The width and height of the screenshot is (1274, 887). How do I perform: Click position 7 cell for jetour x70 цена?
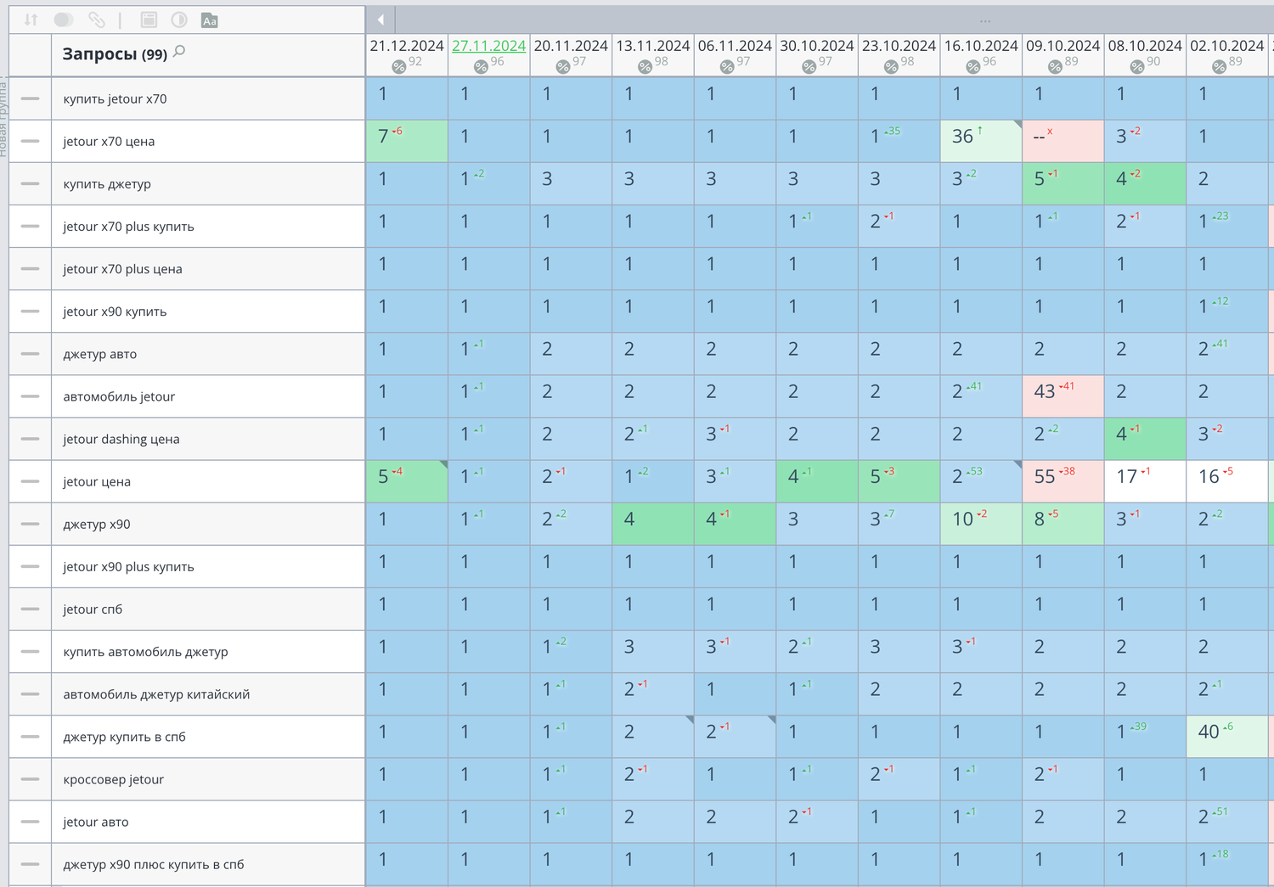(407, 141)
